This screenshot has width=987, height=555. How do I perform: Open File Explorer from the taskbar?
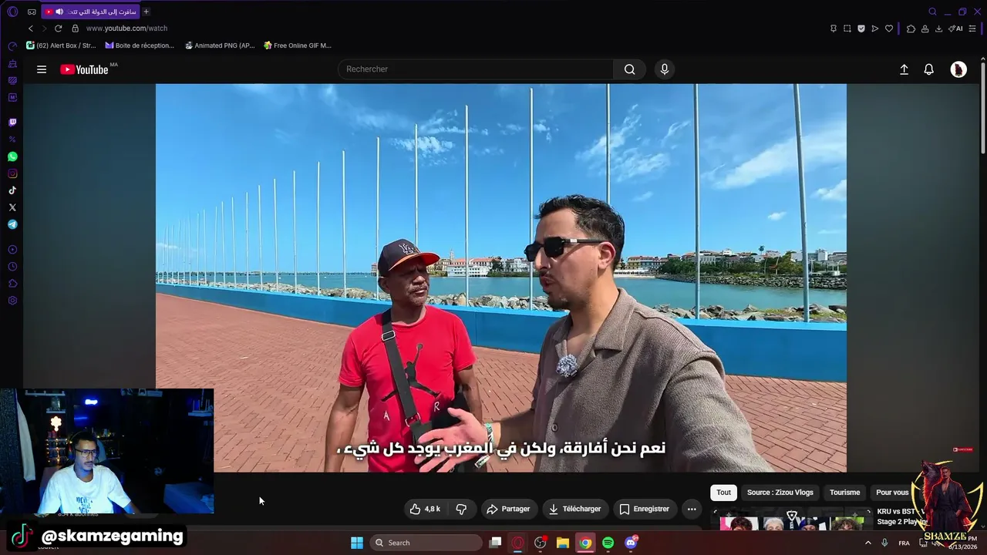coord(563,543)
